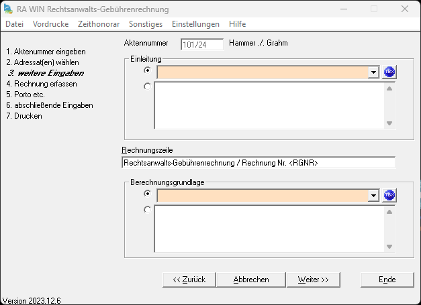421x305 pixels.
Task: Open TBX text module icon beside Berechnungsgrundlage dropdown
Action: 389,195
